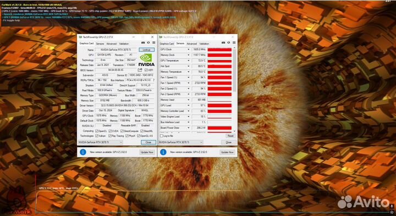
Task: Click the blue info icon in the left update banner
Action: coord(83,152)
